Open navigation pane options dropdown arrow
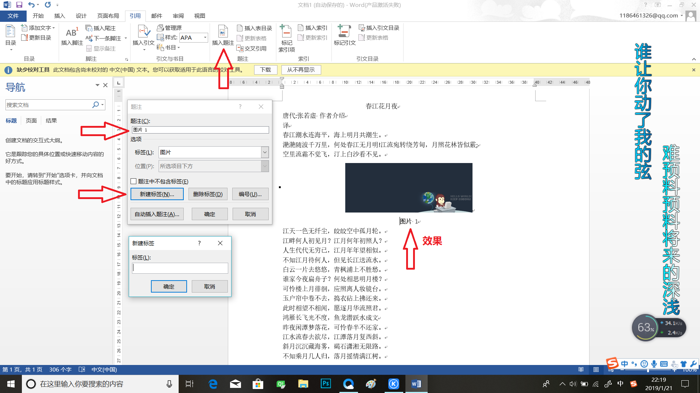Image resolution: width=700 pixels, height=393 pixels. [x=97, y=85]
